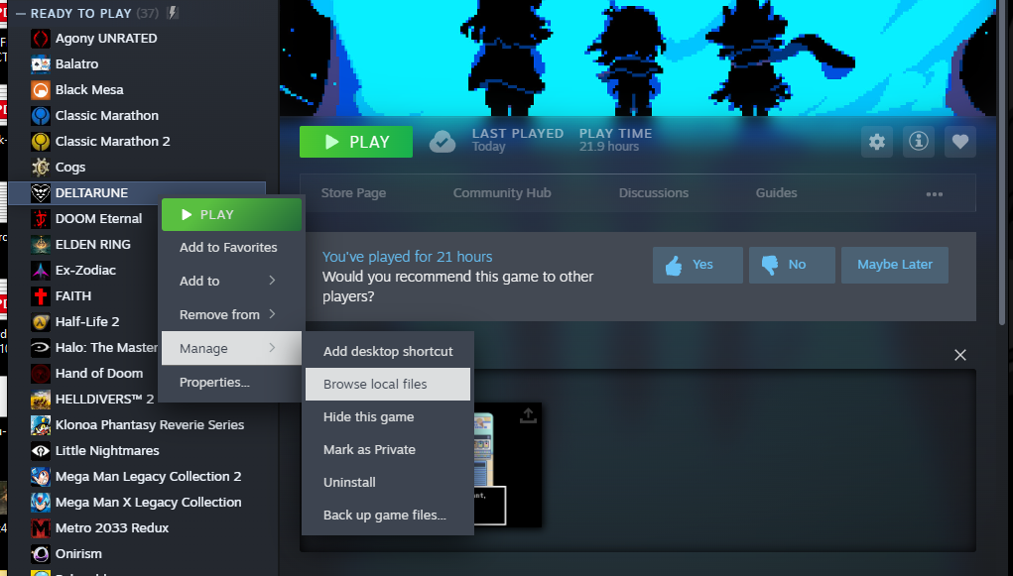1013x576 pixels.
Task: Switch to the Guides tab
Action: tap(776, 193)
